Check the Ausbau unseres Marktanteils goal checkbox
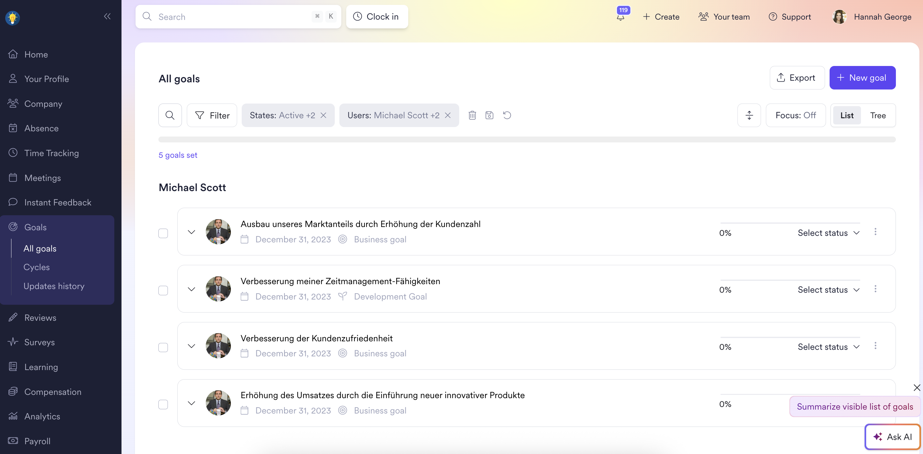 pyautogui.click(x=163, y=233)
